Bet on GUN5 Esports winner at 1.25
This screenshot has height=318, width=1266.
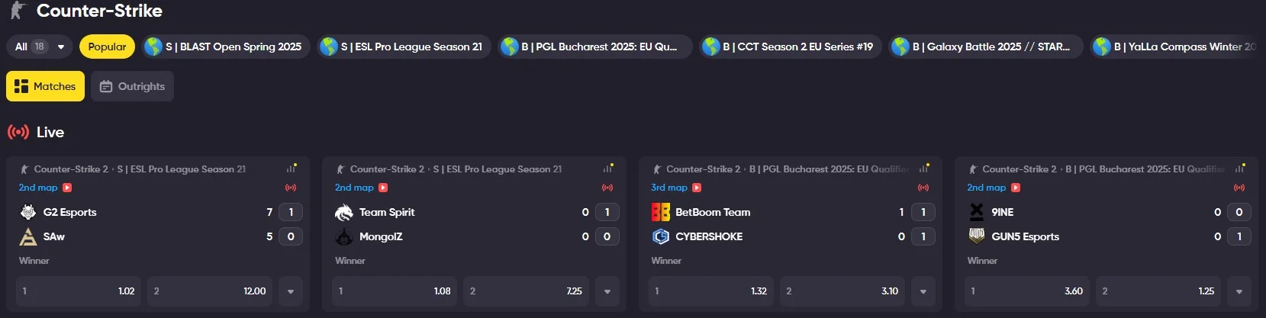click(1158, 291)
